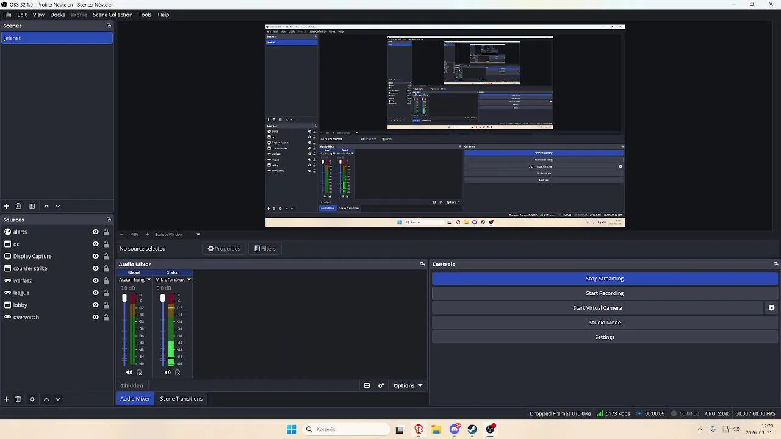Open OBS Settings from Controls
Screen dimensions: 781x439
click(605, 337)
